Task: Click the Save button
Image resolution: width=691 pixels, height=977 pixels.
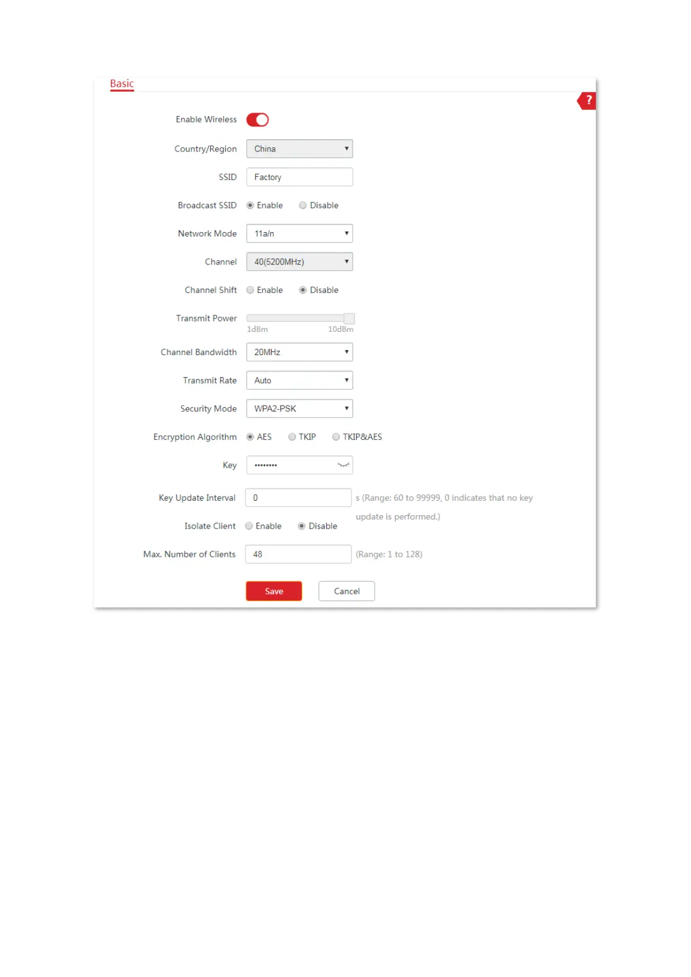Action: (274, 591)
